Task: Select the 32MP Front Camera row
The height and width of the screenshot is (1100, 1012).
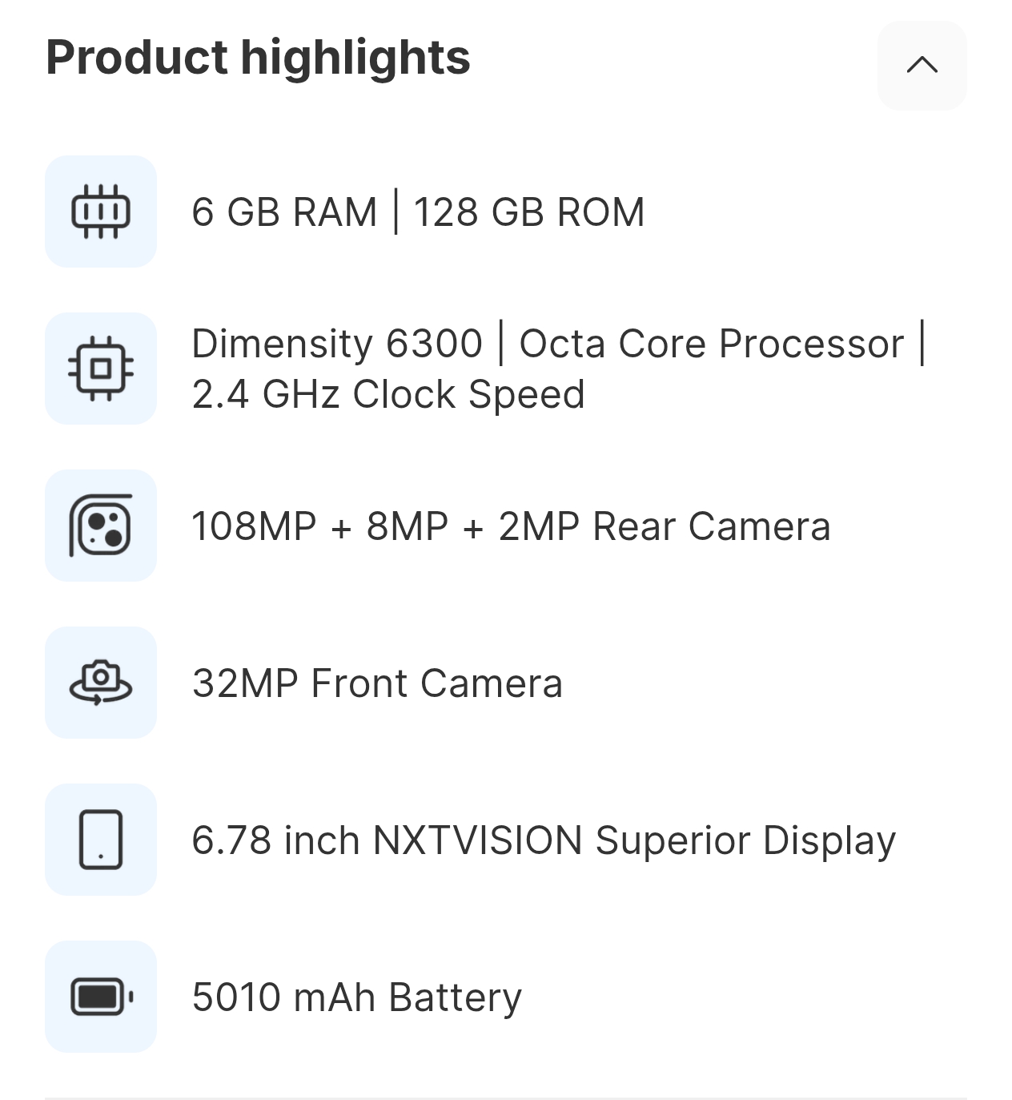Action: (x=377, y=683)
